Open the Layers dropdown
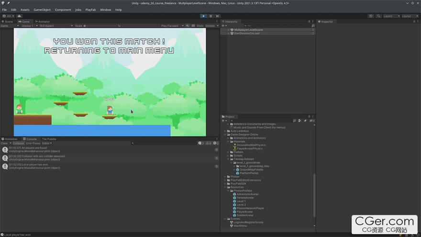The height and width of the screenshot is (237, 421). tap(391, 16)
